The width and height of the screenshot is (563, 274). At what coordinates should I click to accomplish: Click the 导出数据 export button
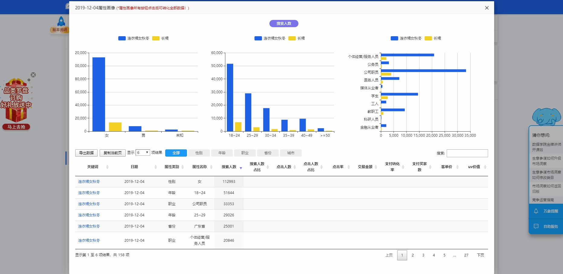(x=86, y=153)
